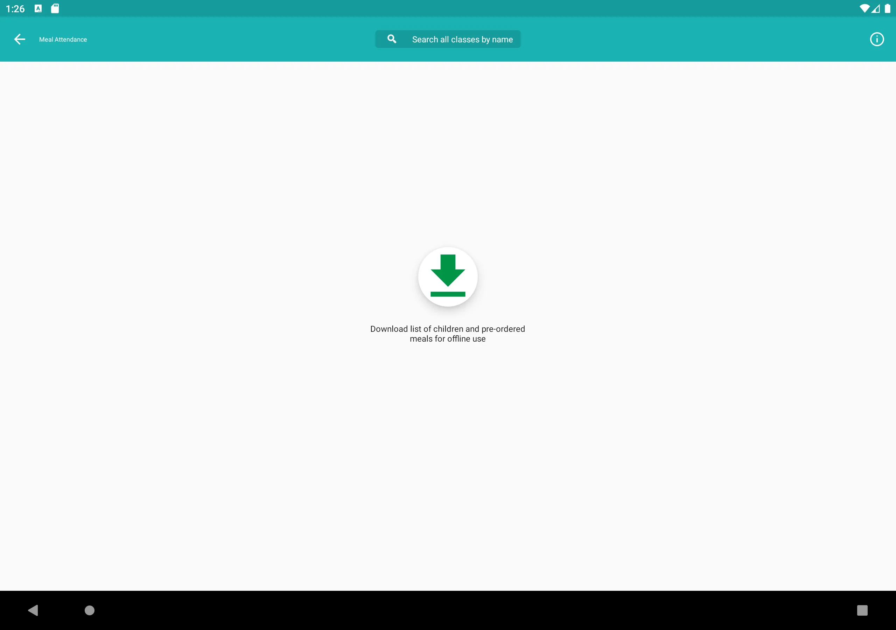
Task: Toggle offline mode via download icon
Action: (x=447, y=276)
